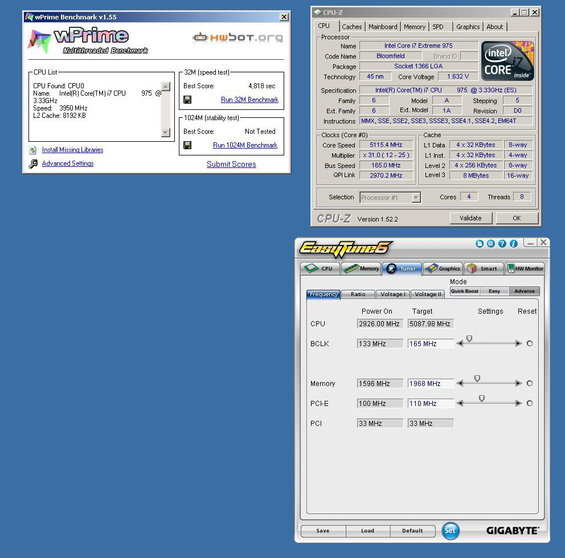Open the Graphics tab in CPU-Z
565x558 pixels.
coord(468,27)
